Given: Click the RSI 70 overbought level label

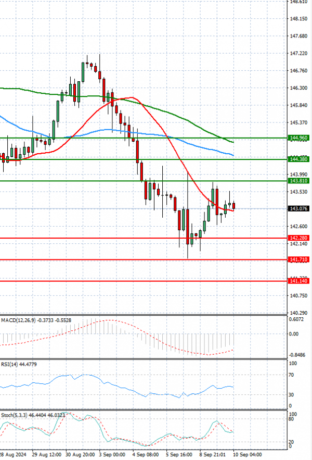Looking at the screenshot, I should [x=292, y=375].
